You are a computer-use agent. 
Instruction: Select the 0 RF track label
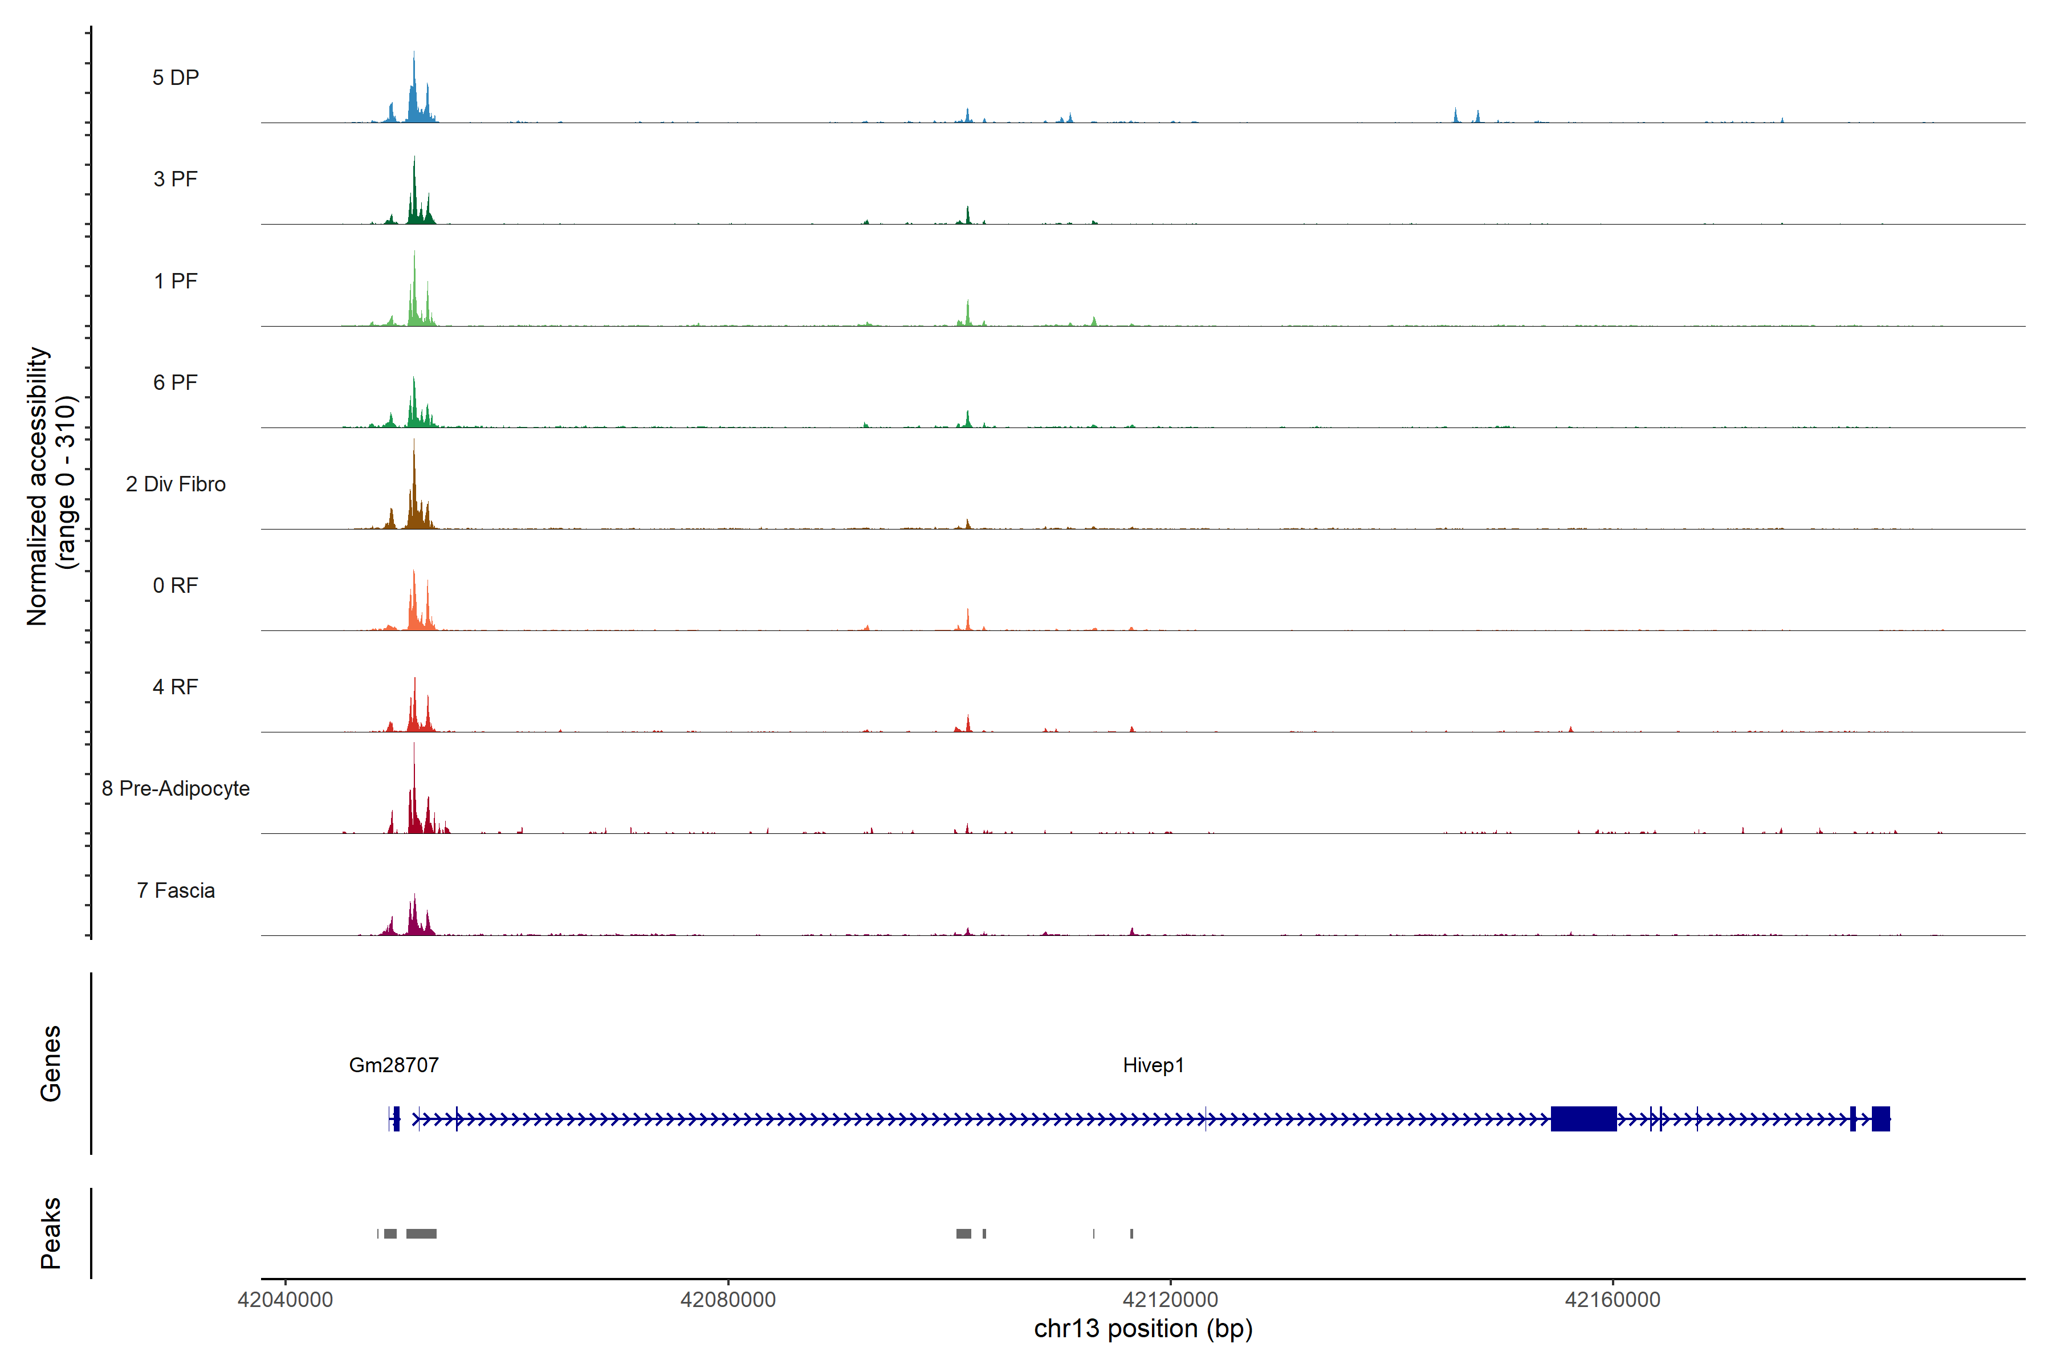[176, 585]
